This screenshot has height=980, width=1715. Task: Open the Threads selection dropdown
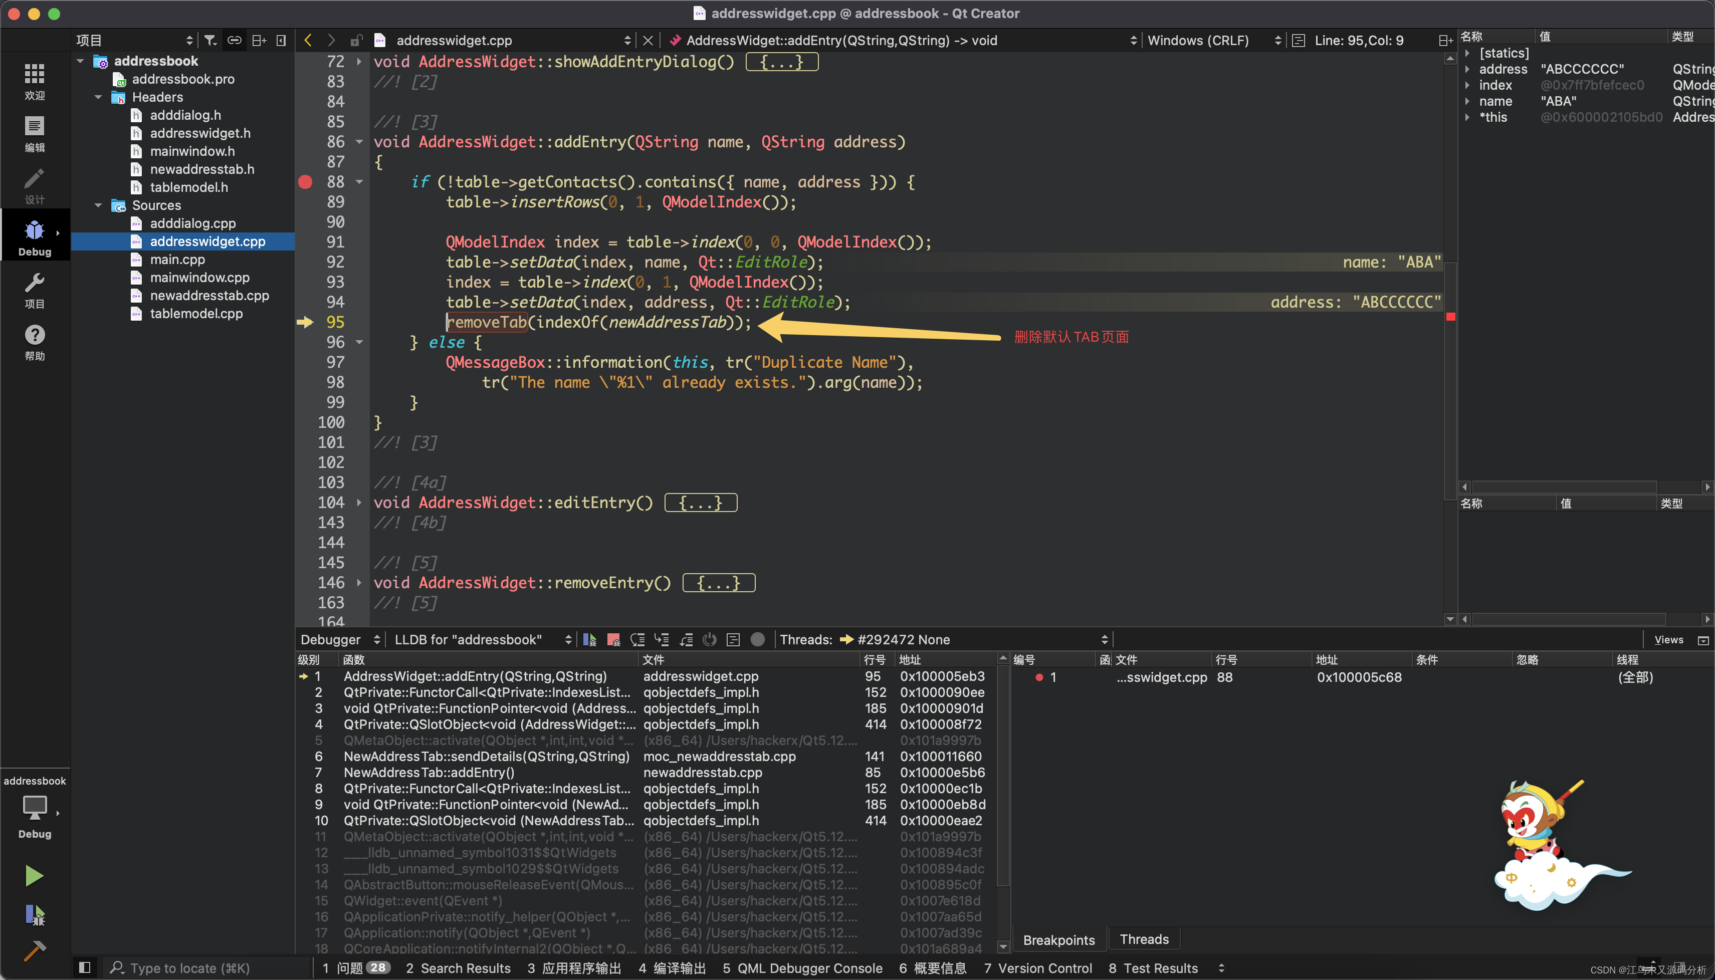pos(972,639)
